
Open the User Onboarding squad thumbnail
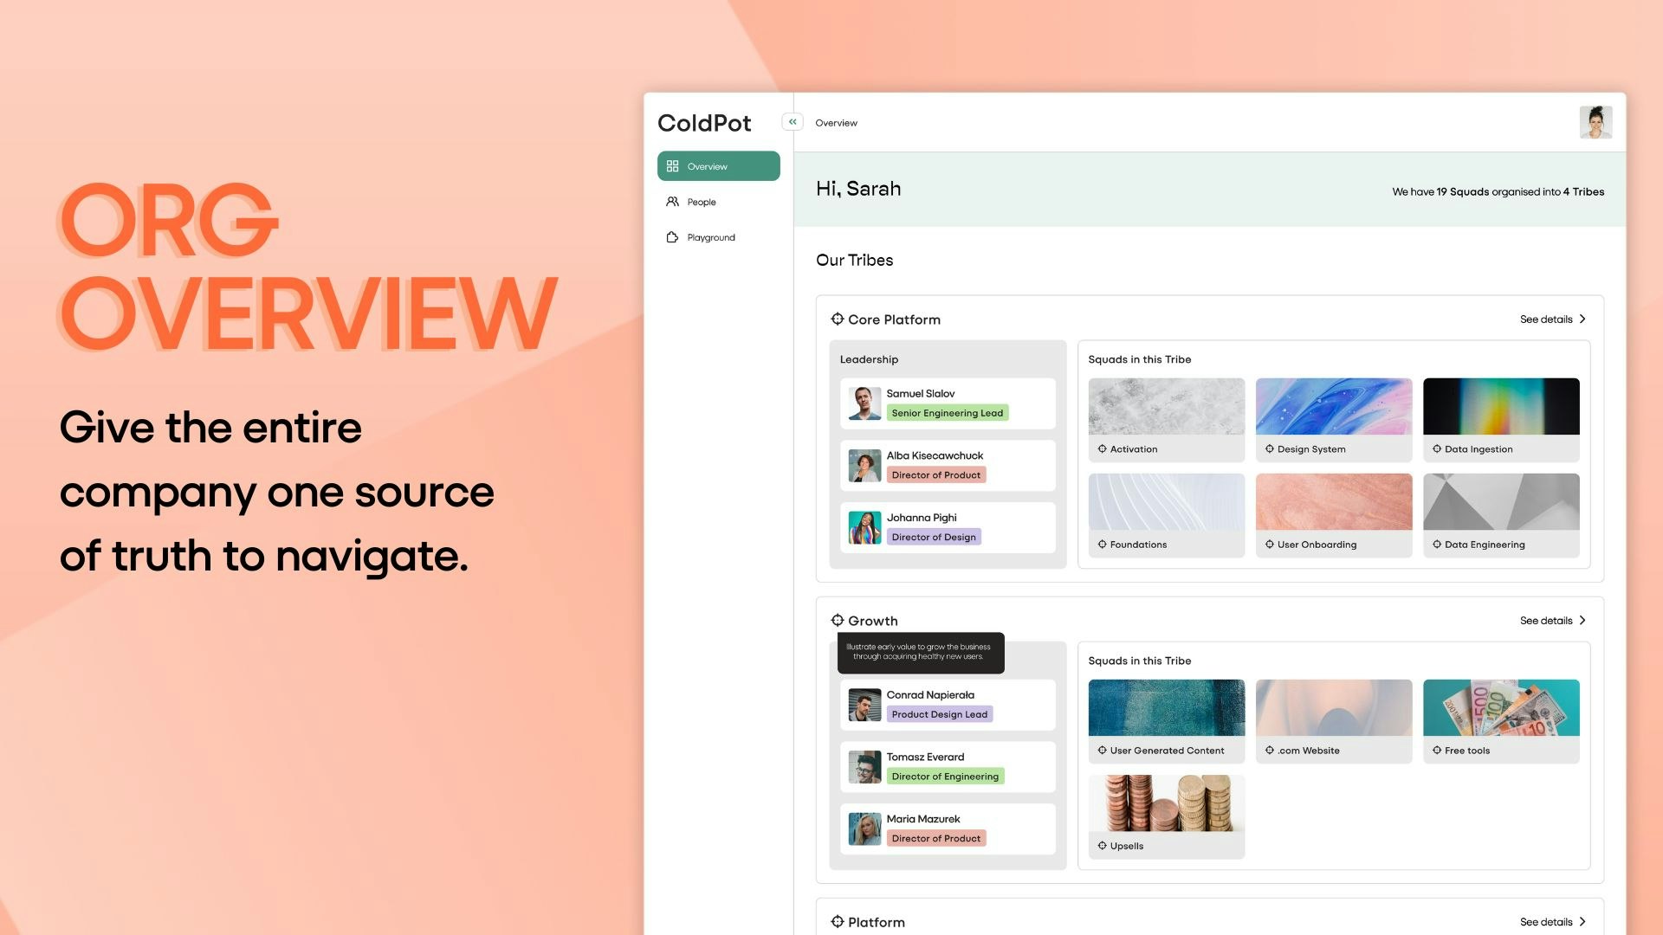click(1333, 501)
